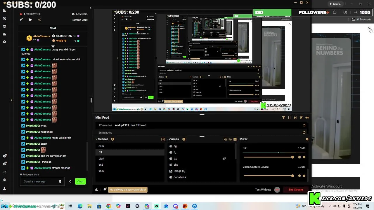Toggle the Mini Feed volume speaker icon
This screenshot has height=210, width=374.
307,118
